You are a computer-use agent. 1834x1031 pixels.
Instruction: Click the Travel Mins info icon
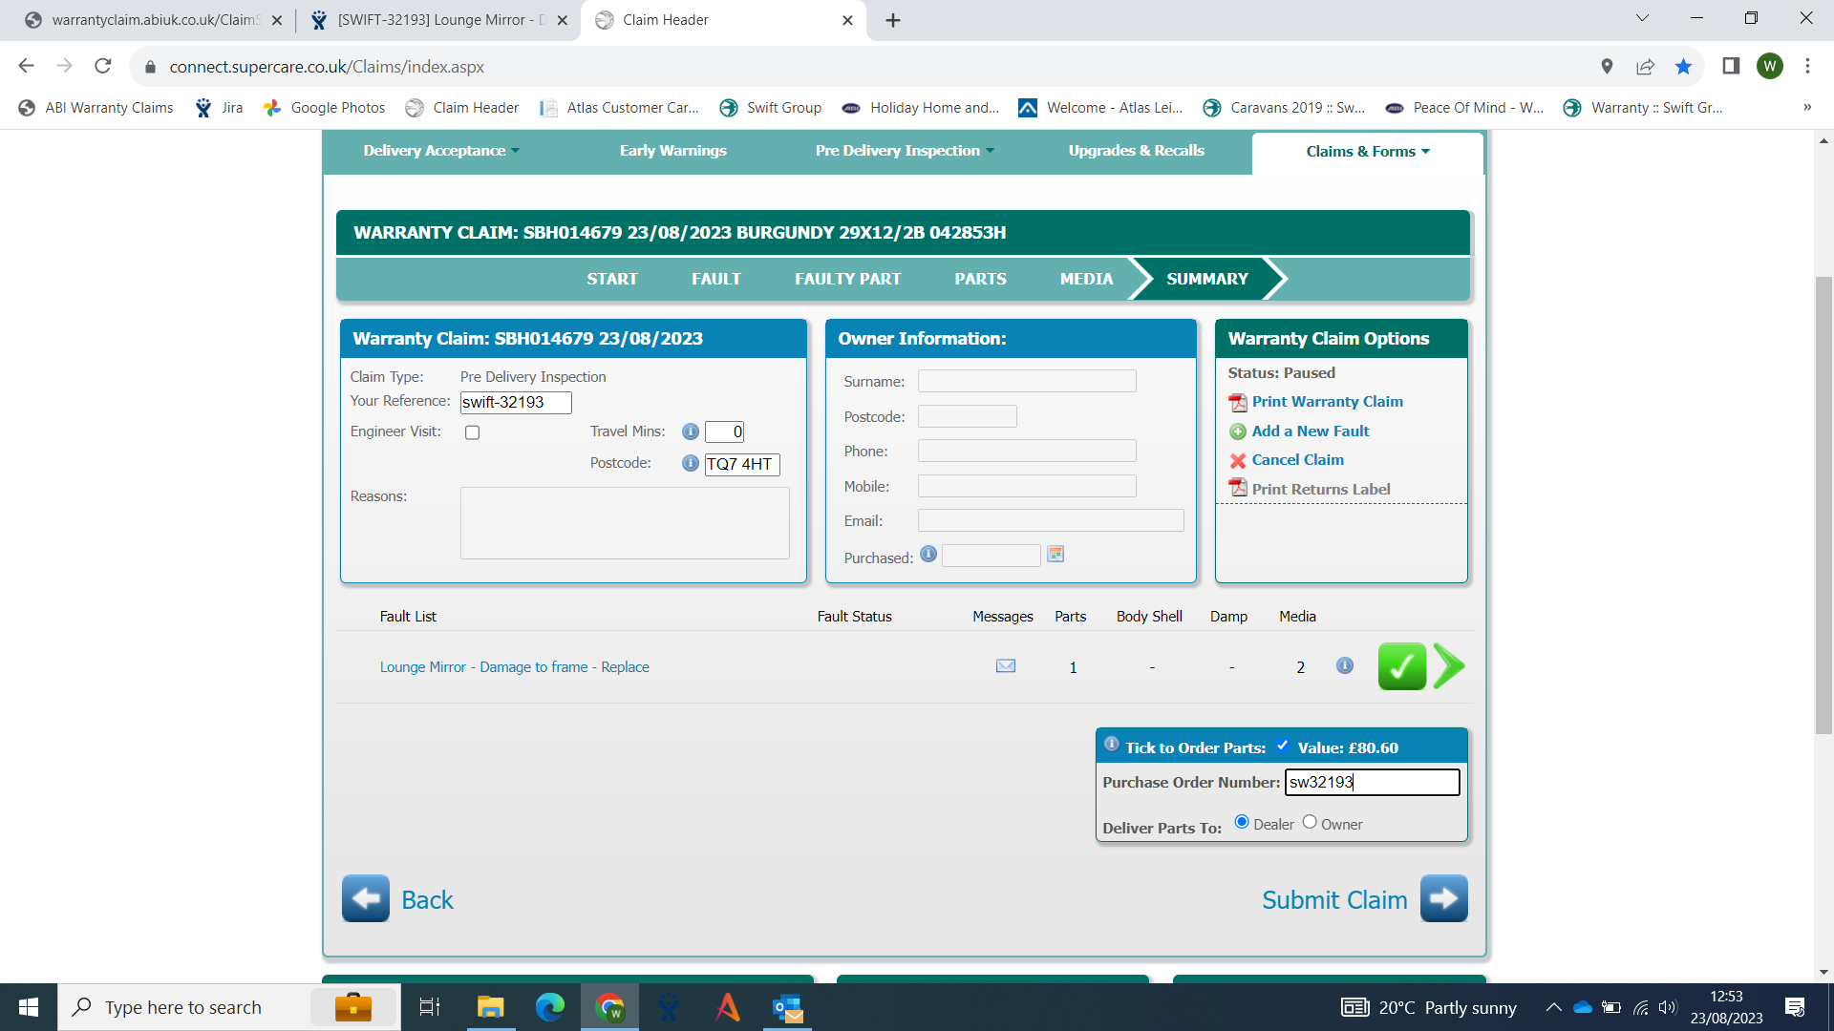691,431
